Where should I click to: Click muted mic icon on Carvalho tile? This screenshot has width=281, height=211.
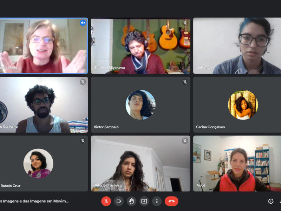(x=83, y=82)
